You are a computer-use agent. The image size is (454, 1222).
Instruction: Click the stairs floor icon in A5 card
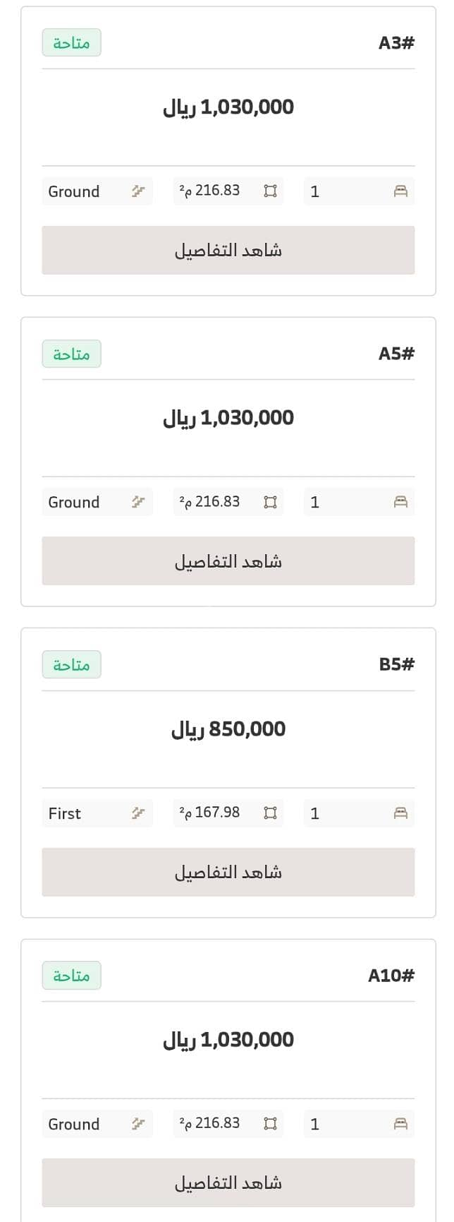(x=138, y=502)
